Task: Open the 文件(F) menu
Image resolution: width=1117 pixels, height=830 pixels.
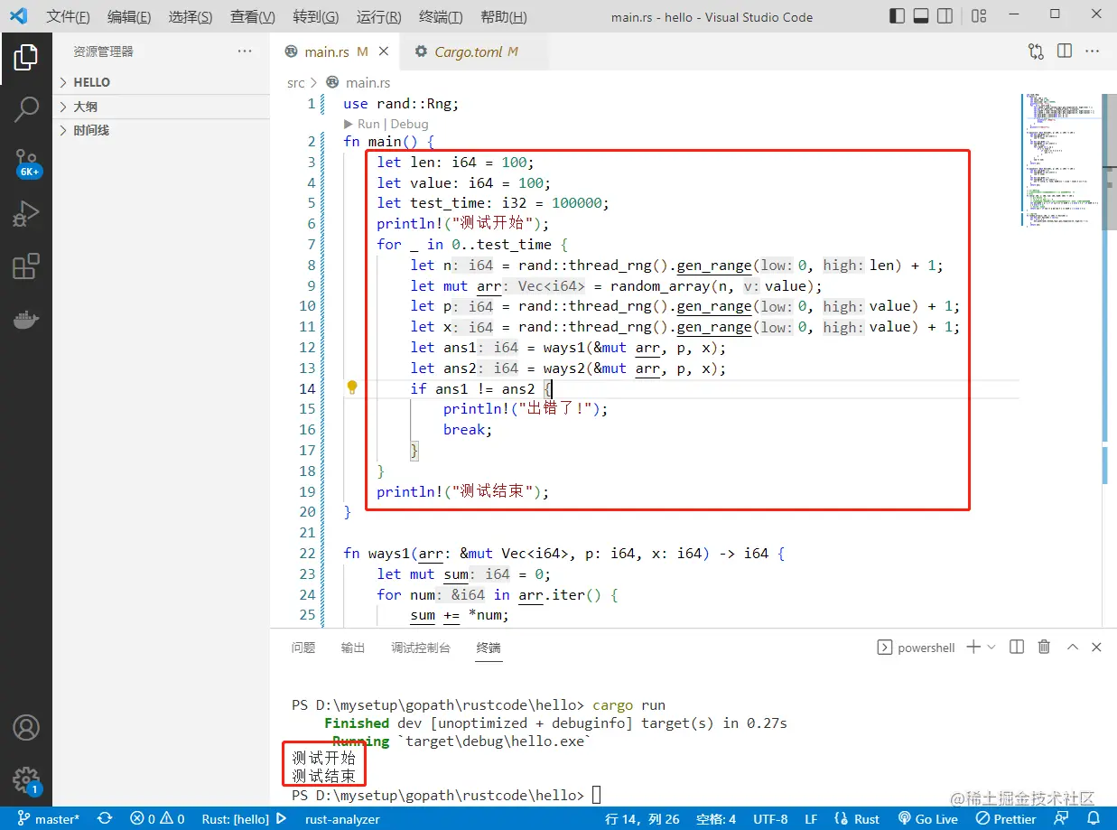Action: click(x=68, y=17)
